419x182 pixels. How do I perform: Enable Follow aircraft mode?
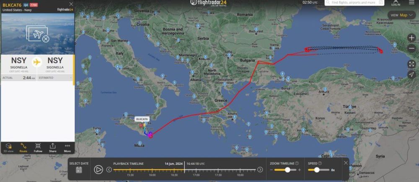pyautogui.click(x=38, y=147)
